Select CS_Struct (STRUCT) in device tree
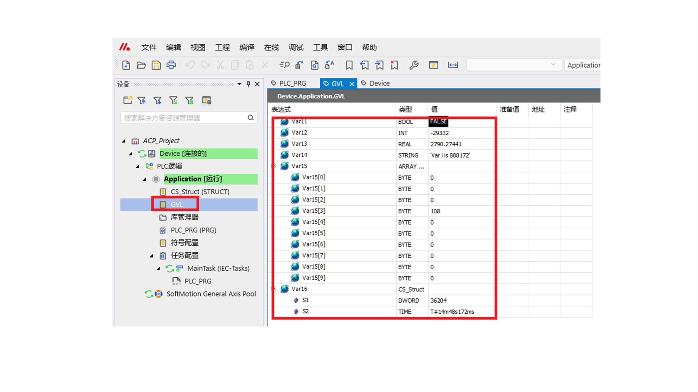The height and width of the screenshot is (392, 698). point(200,192)
